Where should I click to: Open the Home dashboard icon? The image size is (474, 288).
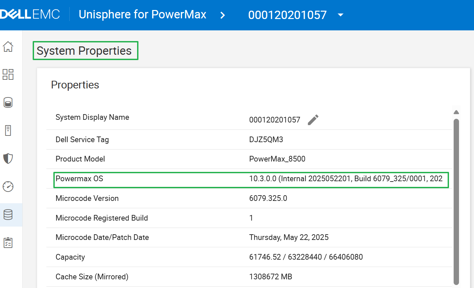click(8, 47)
